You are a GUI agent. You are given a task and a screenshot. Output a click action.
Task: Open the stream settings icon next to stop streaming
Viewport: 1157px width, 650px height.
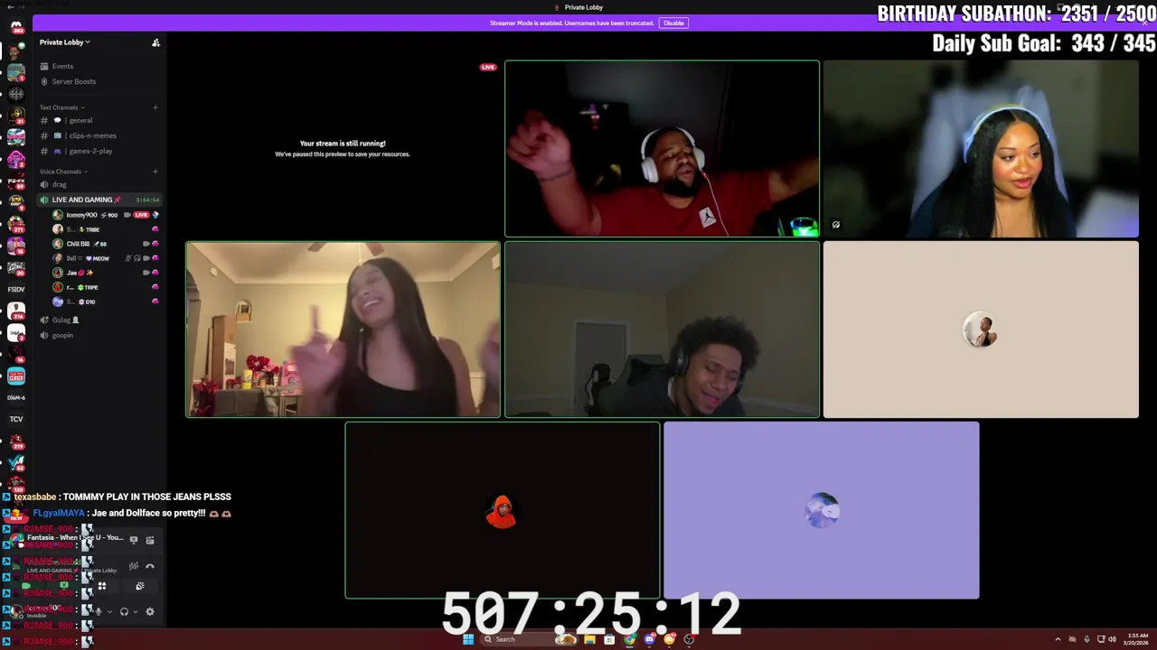tap(150, 540)
